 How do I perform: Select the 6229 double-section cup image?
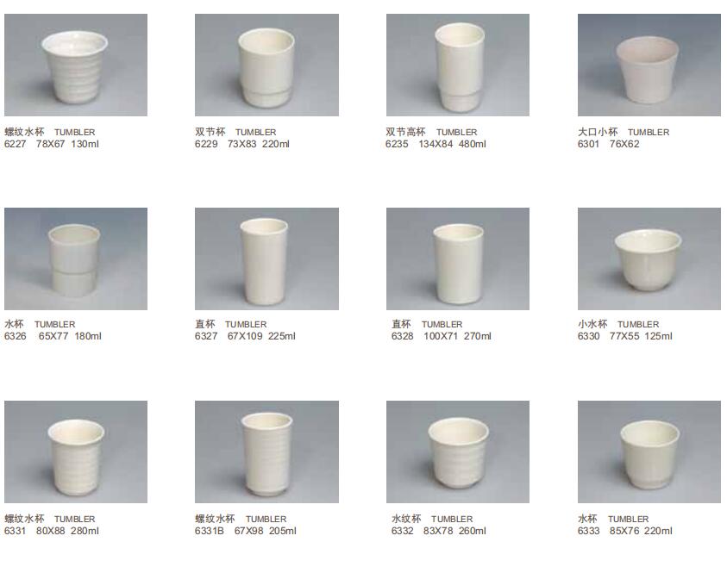click(x=266, y=65)
